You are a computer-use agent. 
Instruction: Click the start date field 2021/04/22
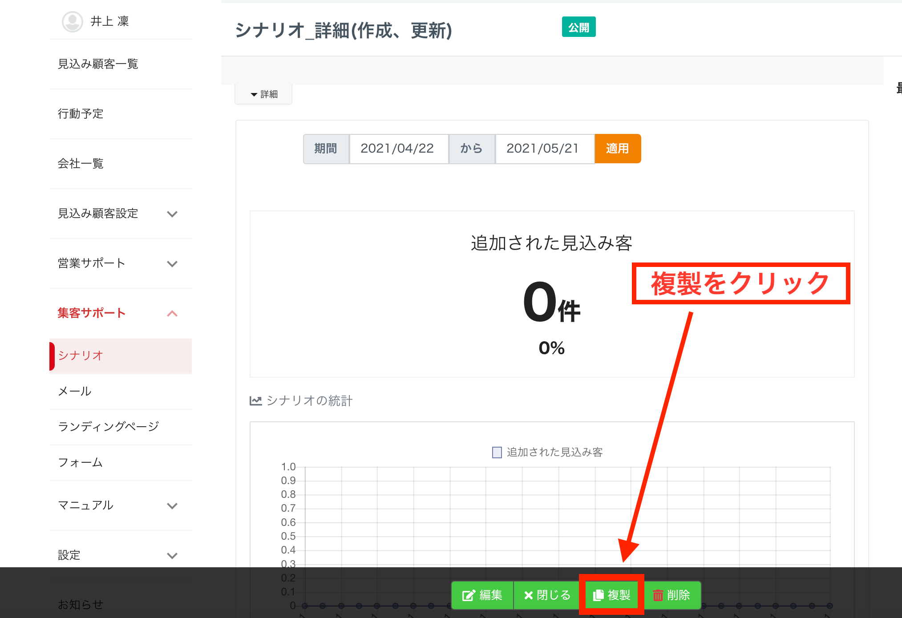[x=398, y=149]
